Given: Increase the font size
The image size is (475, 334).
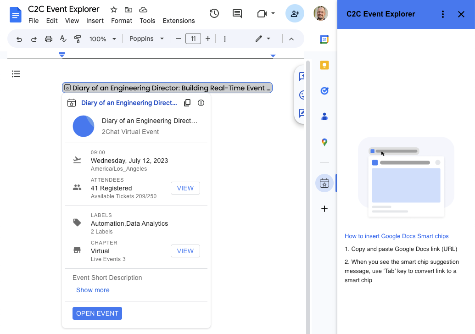Looking at the screenshot, I should point(208,39).
